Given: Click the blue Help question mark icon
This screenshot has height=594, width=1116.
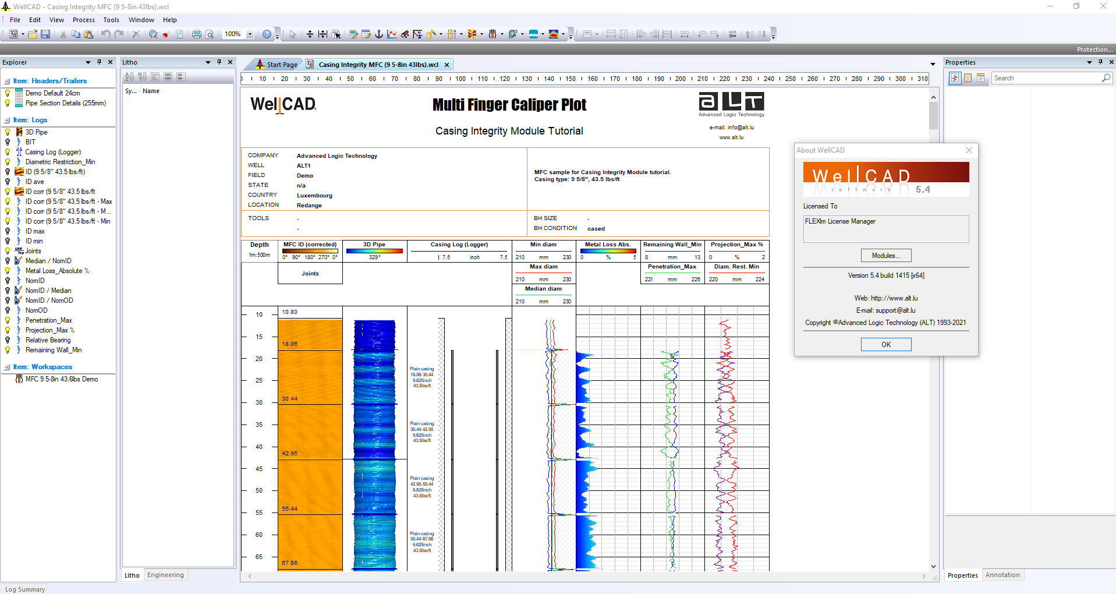Looking at the screenshot, I should coord(267,34).
